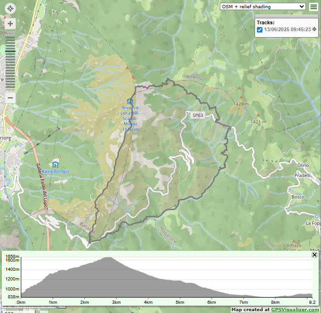Click the 1421 m peak triangle
The height and width of the screenshot is (313, 321).
[258, 115]
